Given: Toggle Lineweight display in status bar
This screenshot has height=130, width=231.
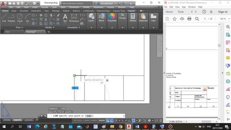Looking at the screenshot, I should 140,121.
